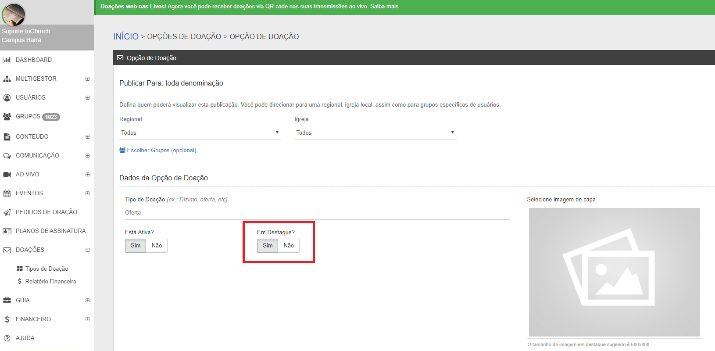This screenshot has height=351, width=715.
Task: Expand the Guia submenu plus icon
Action: coord(88,301)
